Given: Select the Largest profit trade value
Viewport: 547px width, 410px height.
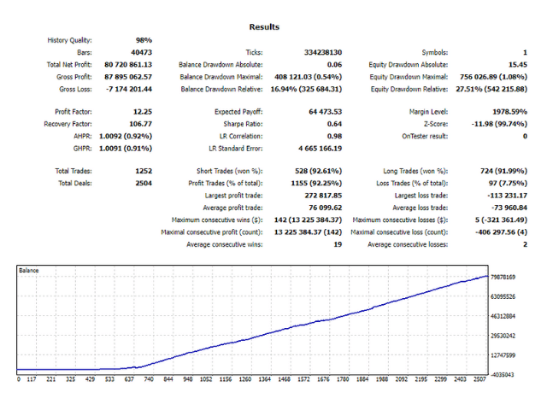Looking at the screenshot, I should coord(322,196).
